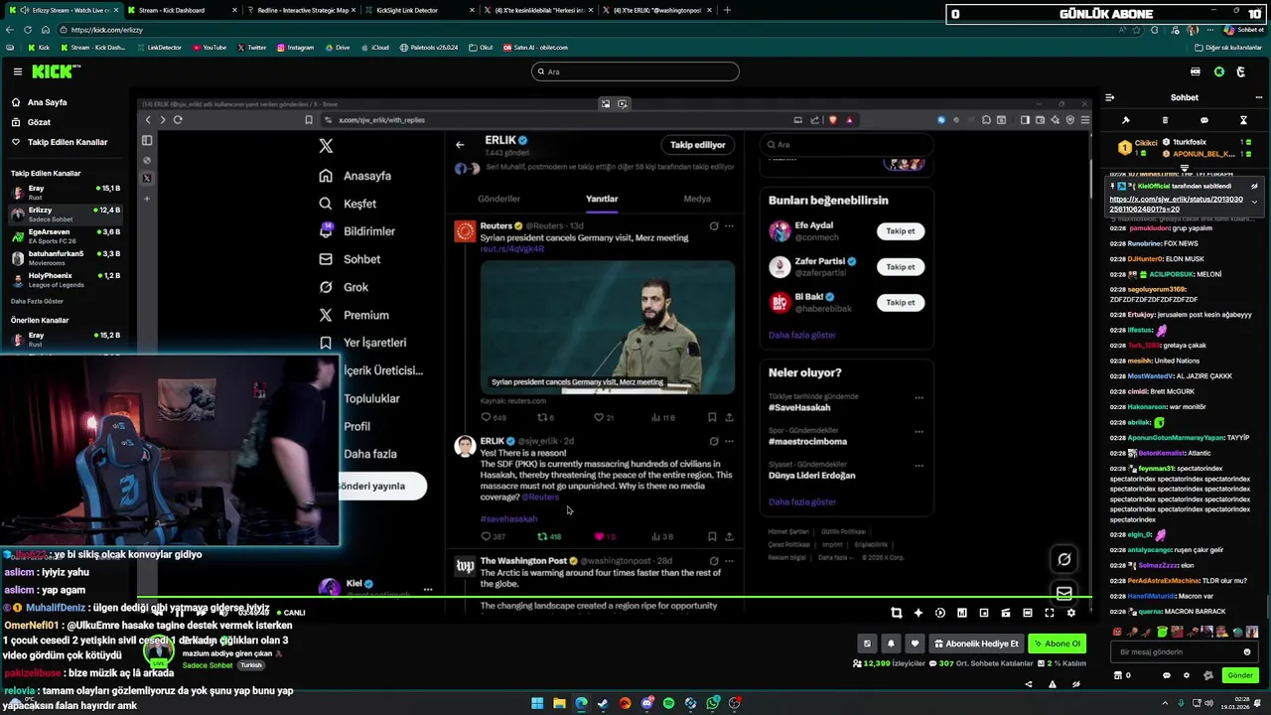Open chat settings gear icon

coord(1187,675)
